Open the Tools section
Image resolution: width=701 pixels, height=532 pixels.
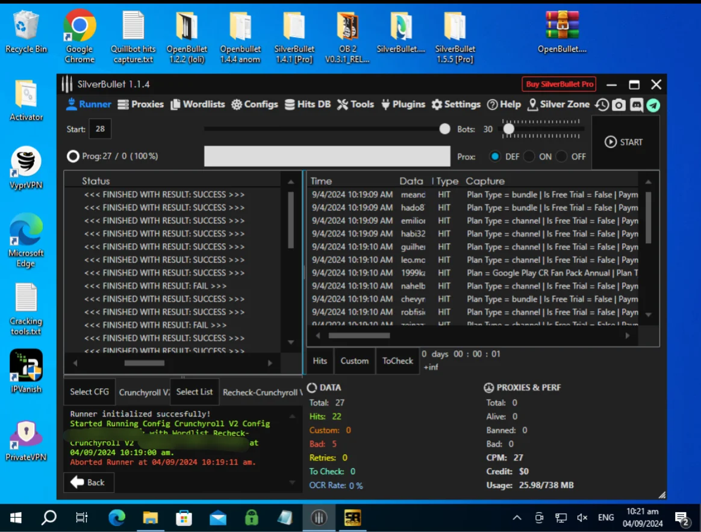click(x=356, y=105)
